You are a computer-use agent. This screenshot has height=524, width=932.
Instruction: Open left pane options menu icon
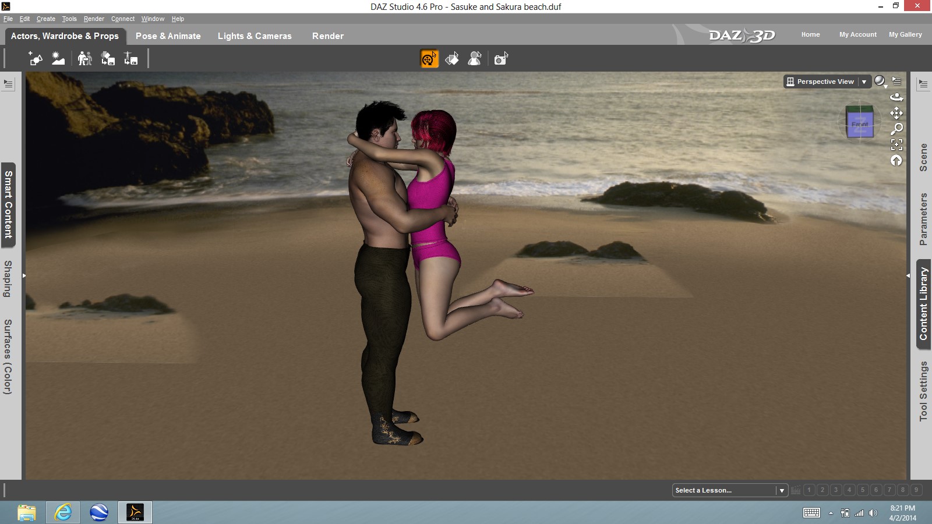(x=8, y=84)
